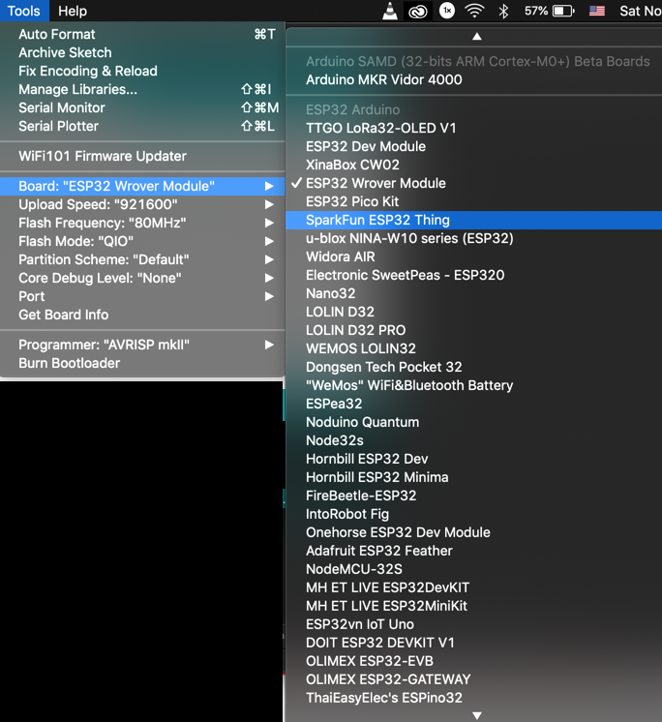Screen dimensions: 662x722
Task: Select Burn Bootloader
Action: point(142,363)
